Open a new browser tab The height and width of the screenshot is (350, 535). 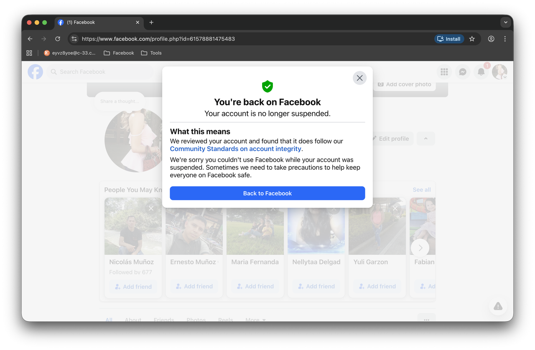[151, 23]
